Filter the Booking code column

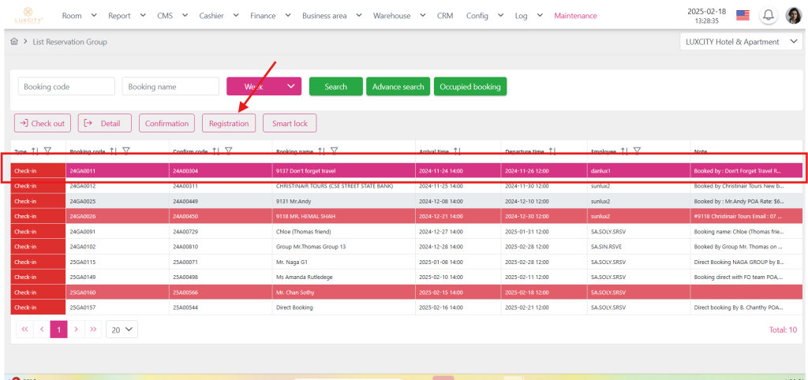(126, 151)
